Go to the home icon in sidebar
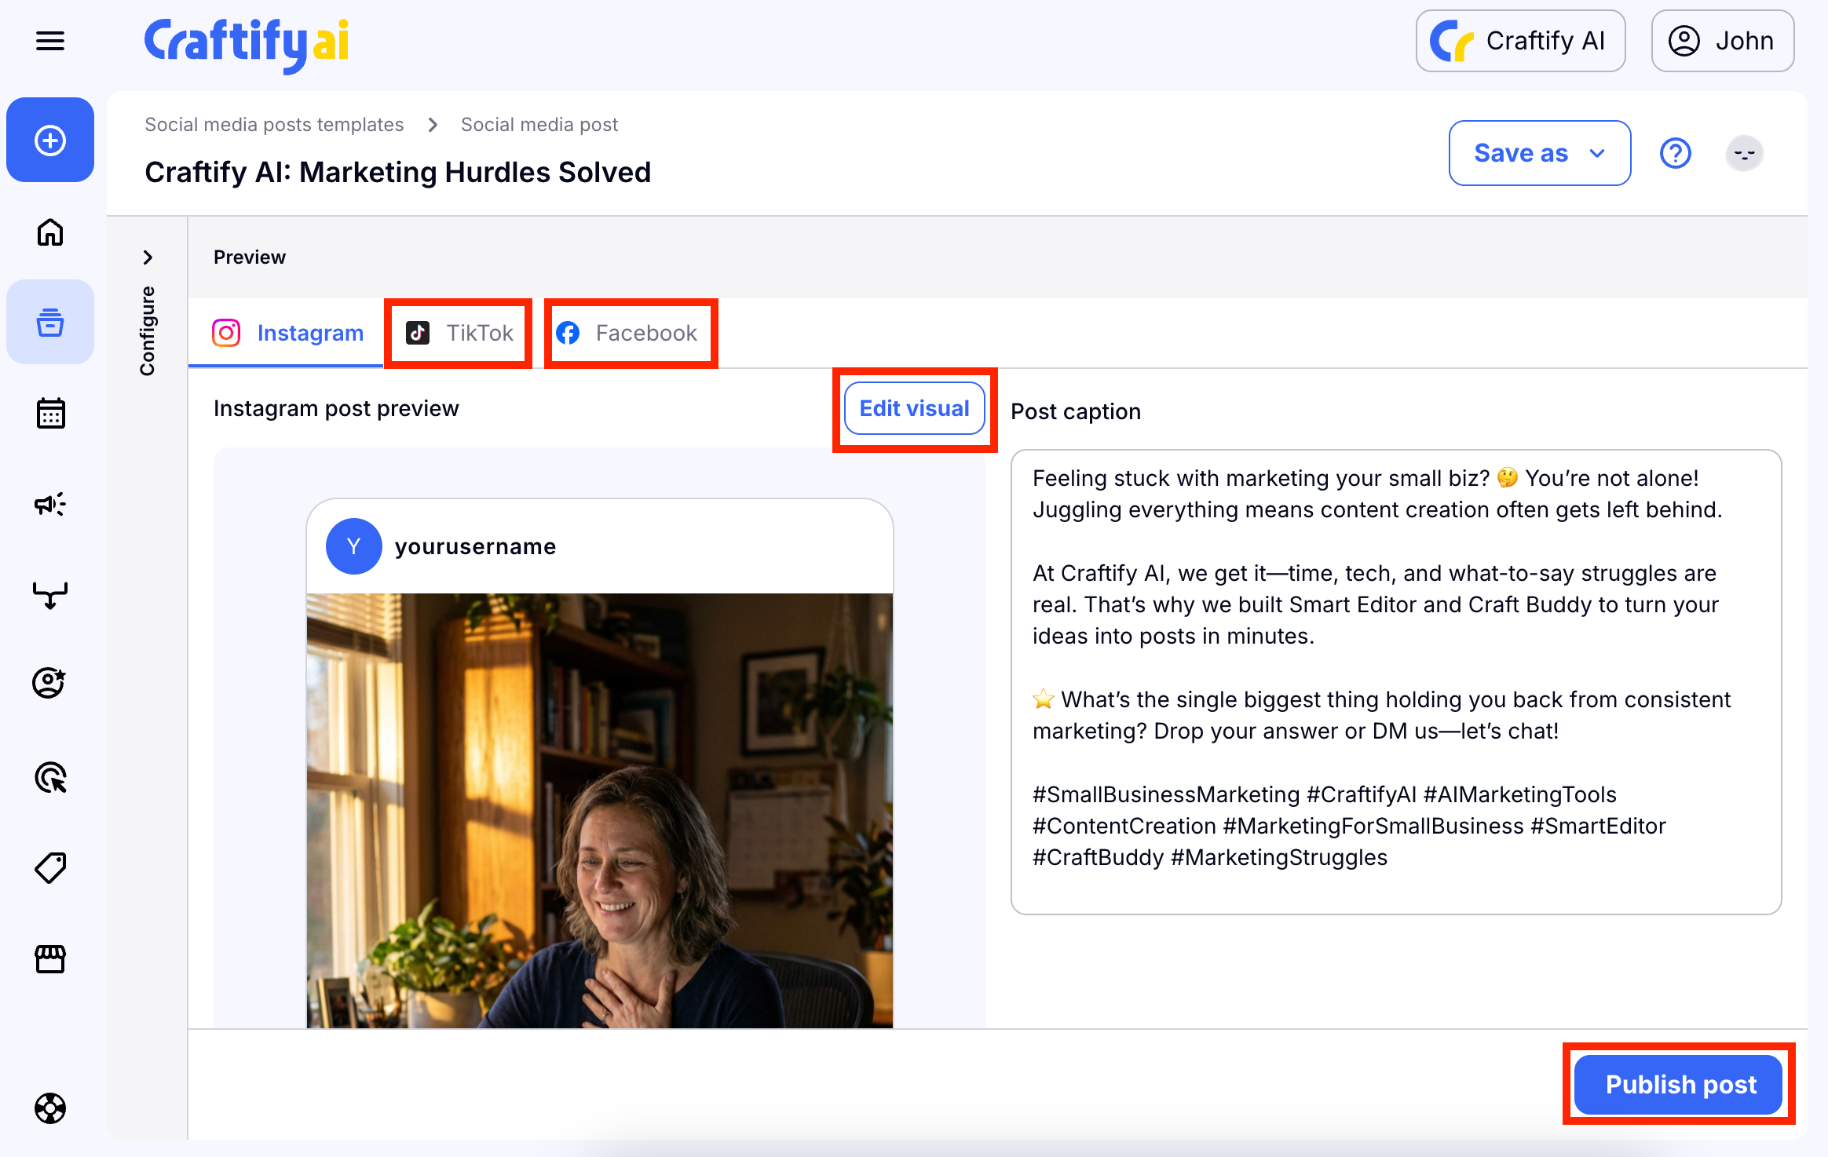Image resolution: width=1828 pixels, height=1157 pixels. click(x=50, y=232)
